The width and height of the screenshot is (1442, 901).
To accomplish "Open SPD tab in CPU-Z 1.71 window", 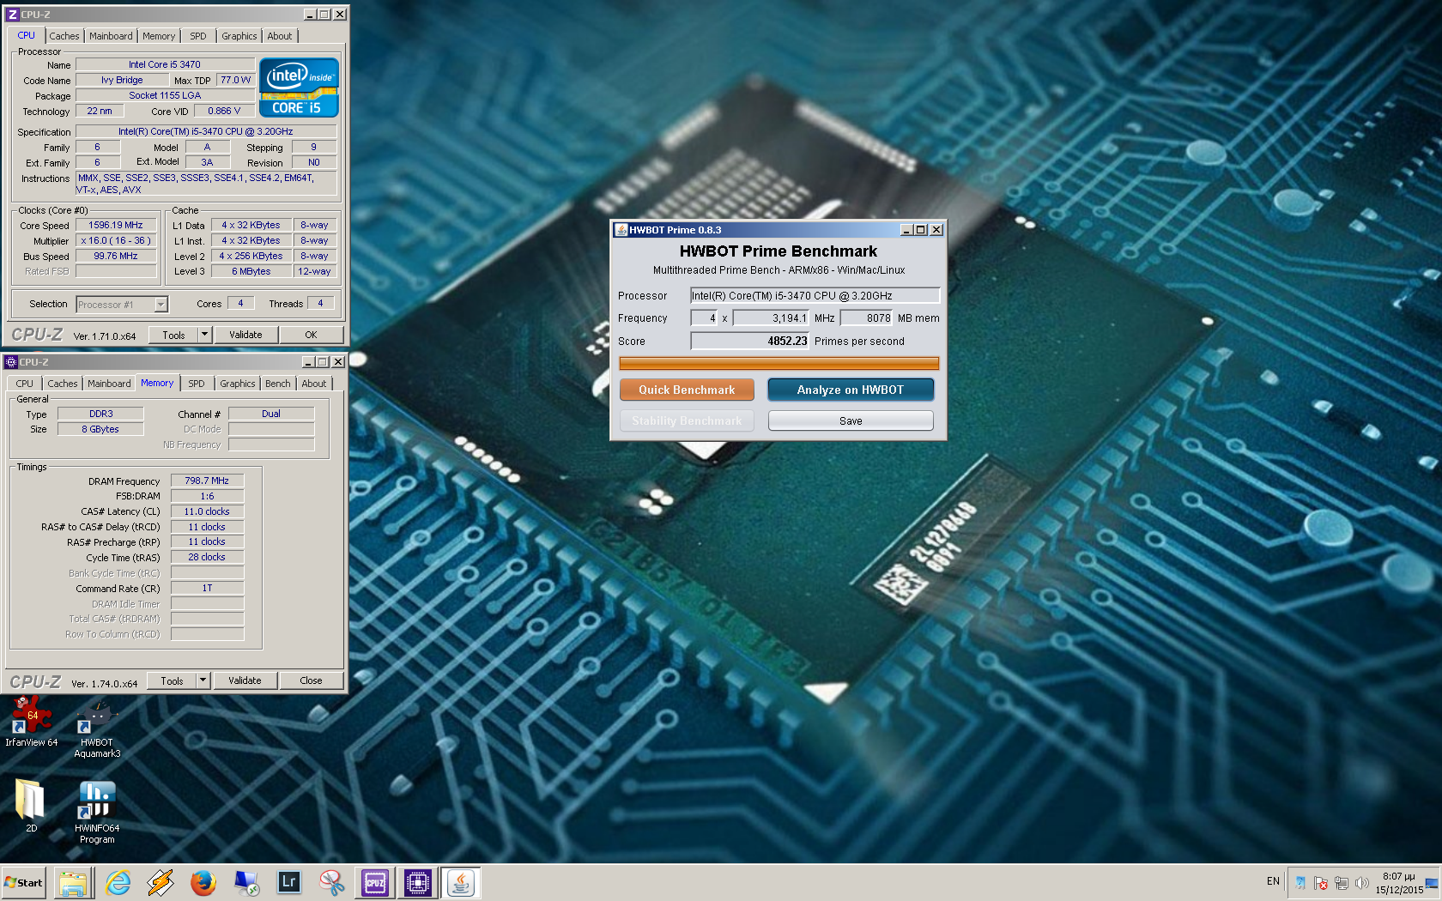I will coord(198,36).
